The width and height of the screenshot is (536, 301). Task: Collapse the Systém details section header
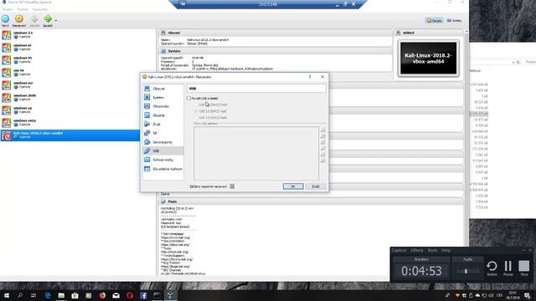tap(276, 51)
